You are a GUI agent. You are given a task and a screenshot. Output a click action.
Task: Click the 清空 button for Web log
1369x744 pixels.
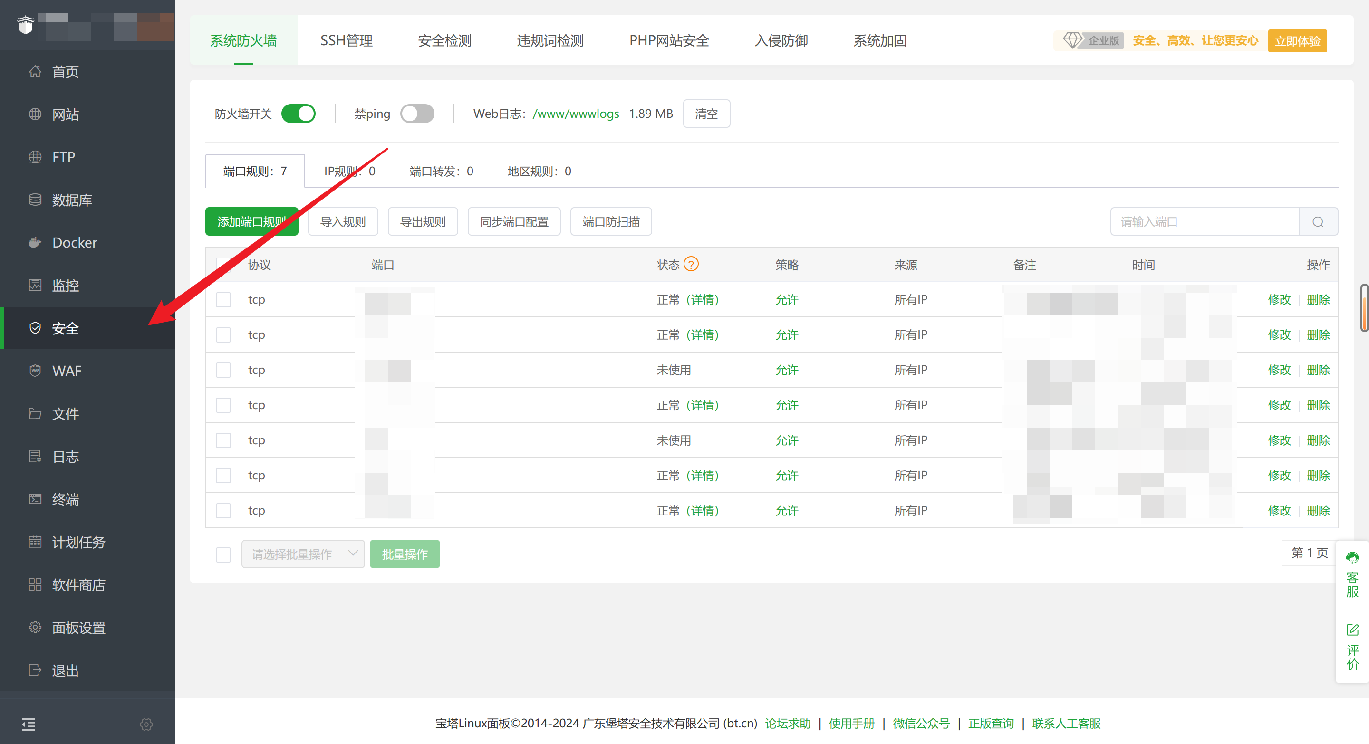coord(706,114)
